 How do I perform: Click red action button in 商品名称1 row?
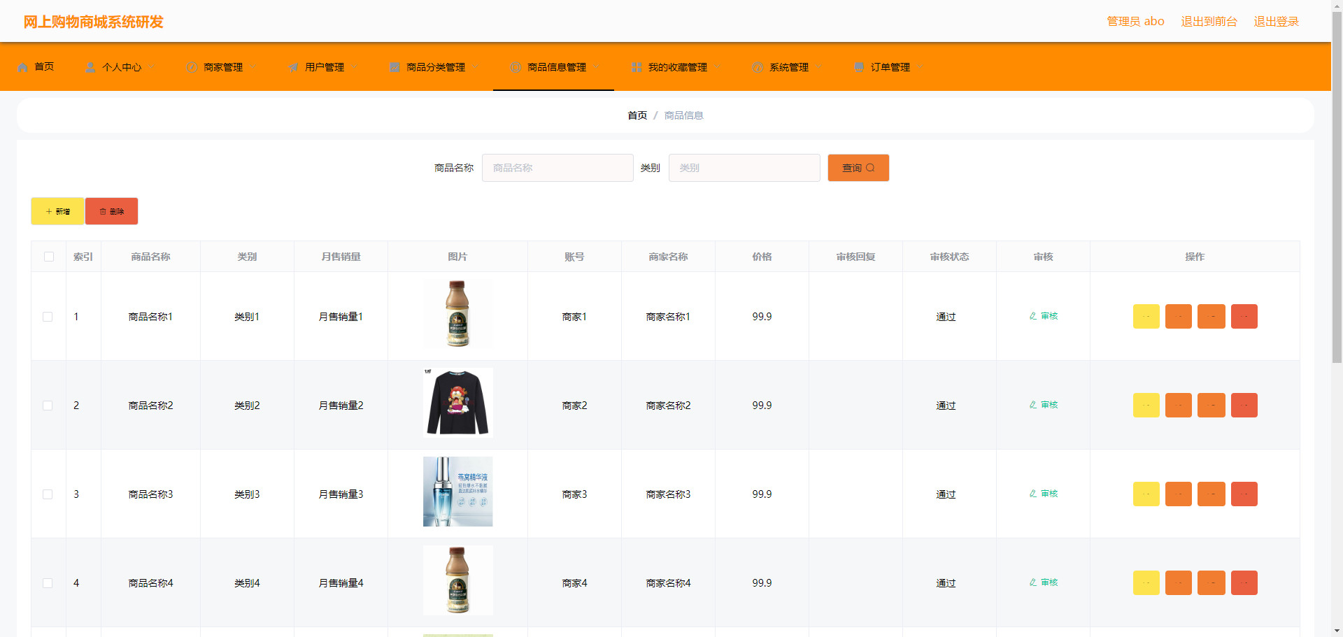pos(1244,316)
